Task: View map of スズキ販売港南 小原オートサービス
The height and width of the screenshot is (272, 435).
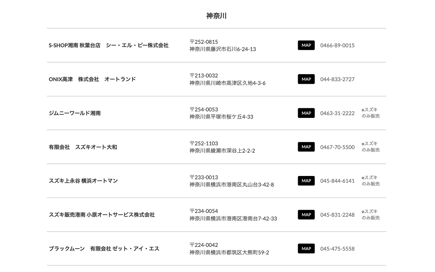Action: [306, 215]
